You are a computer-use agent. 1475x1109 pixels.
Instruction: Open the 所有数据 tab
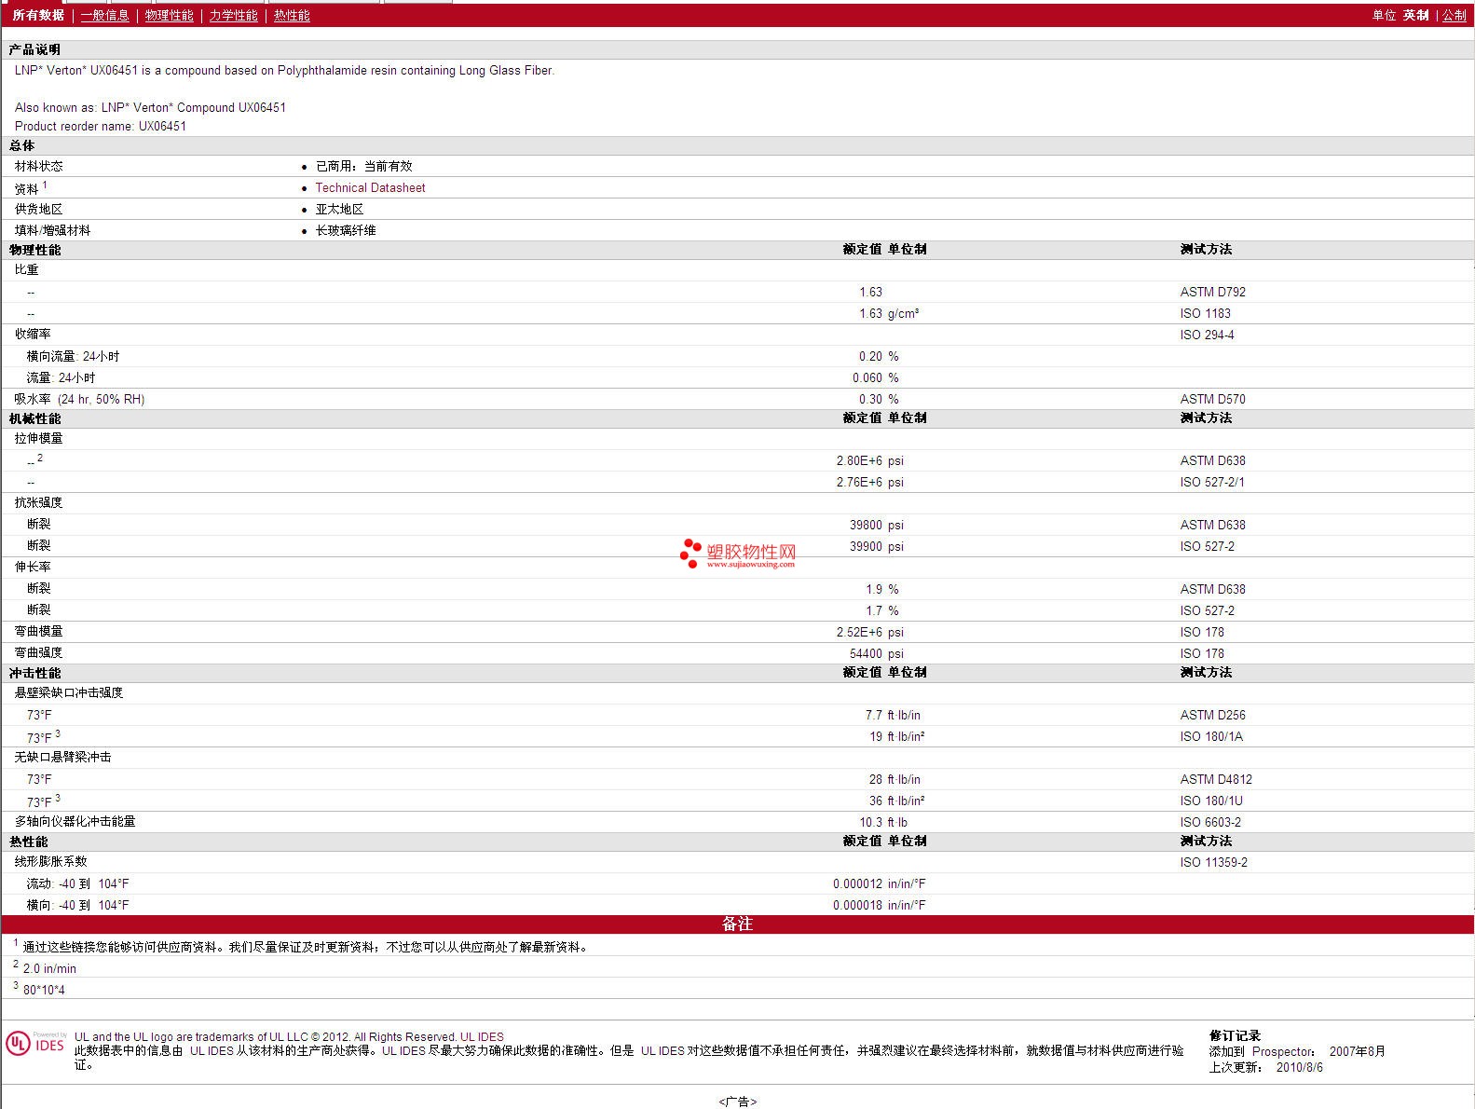(x=38, y=16)
